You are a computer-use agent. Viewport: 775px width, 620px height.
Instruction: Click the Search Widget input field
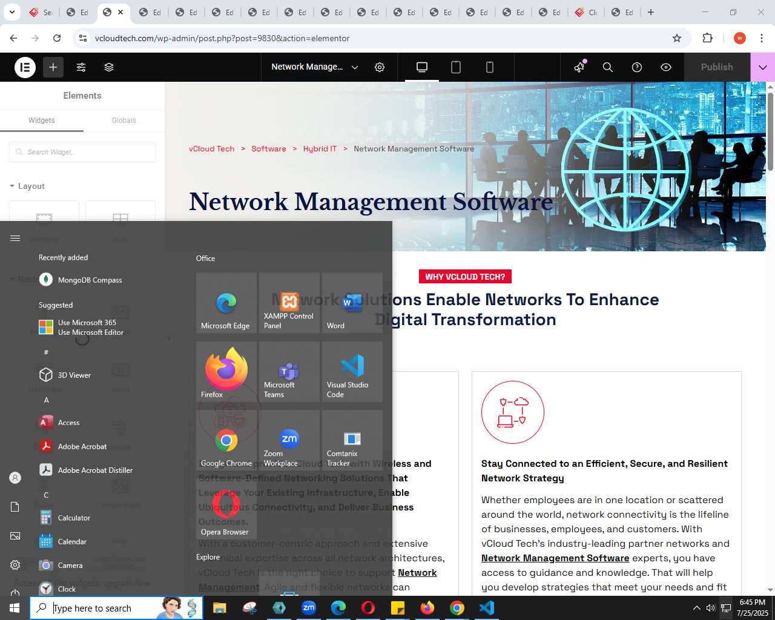(82, 152)
